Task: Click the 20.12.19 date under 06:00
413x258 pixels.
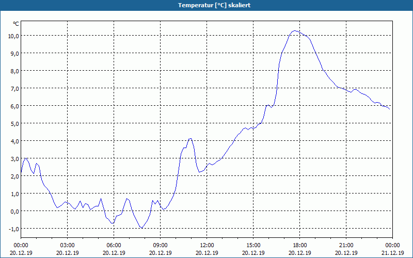Action: [x=114, y=253]
